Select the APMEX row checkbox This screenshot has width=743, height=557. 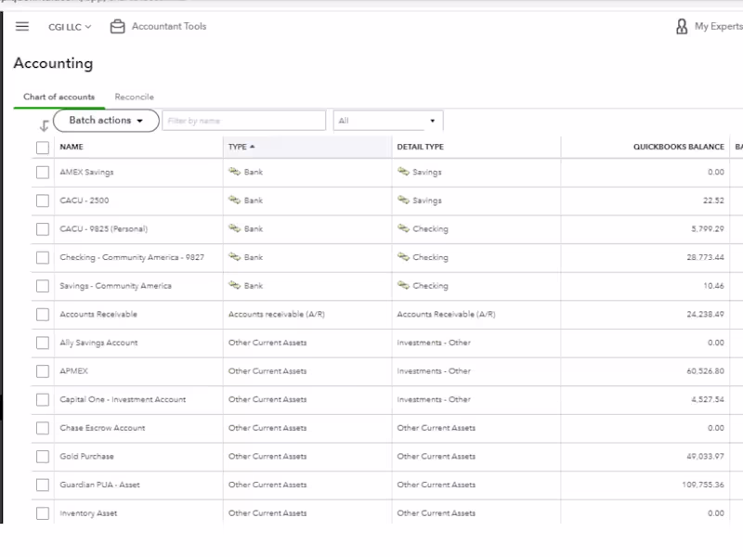pos(43,371)
